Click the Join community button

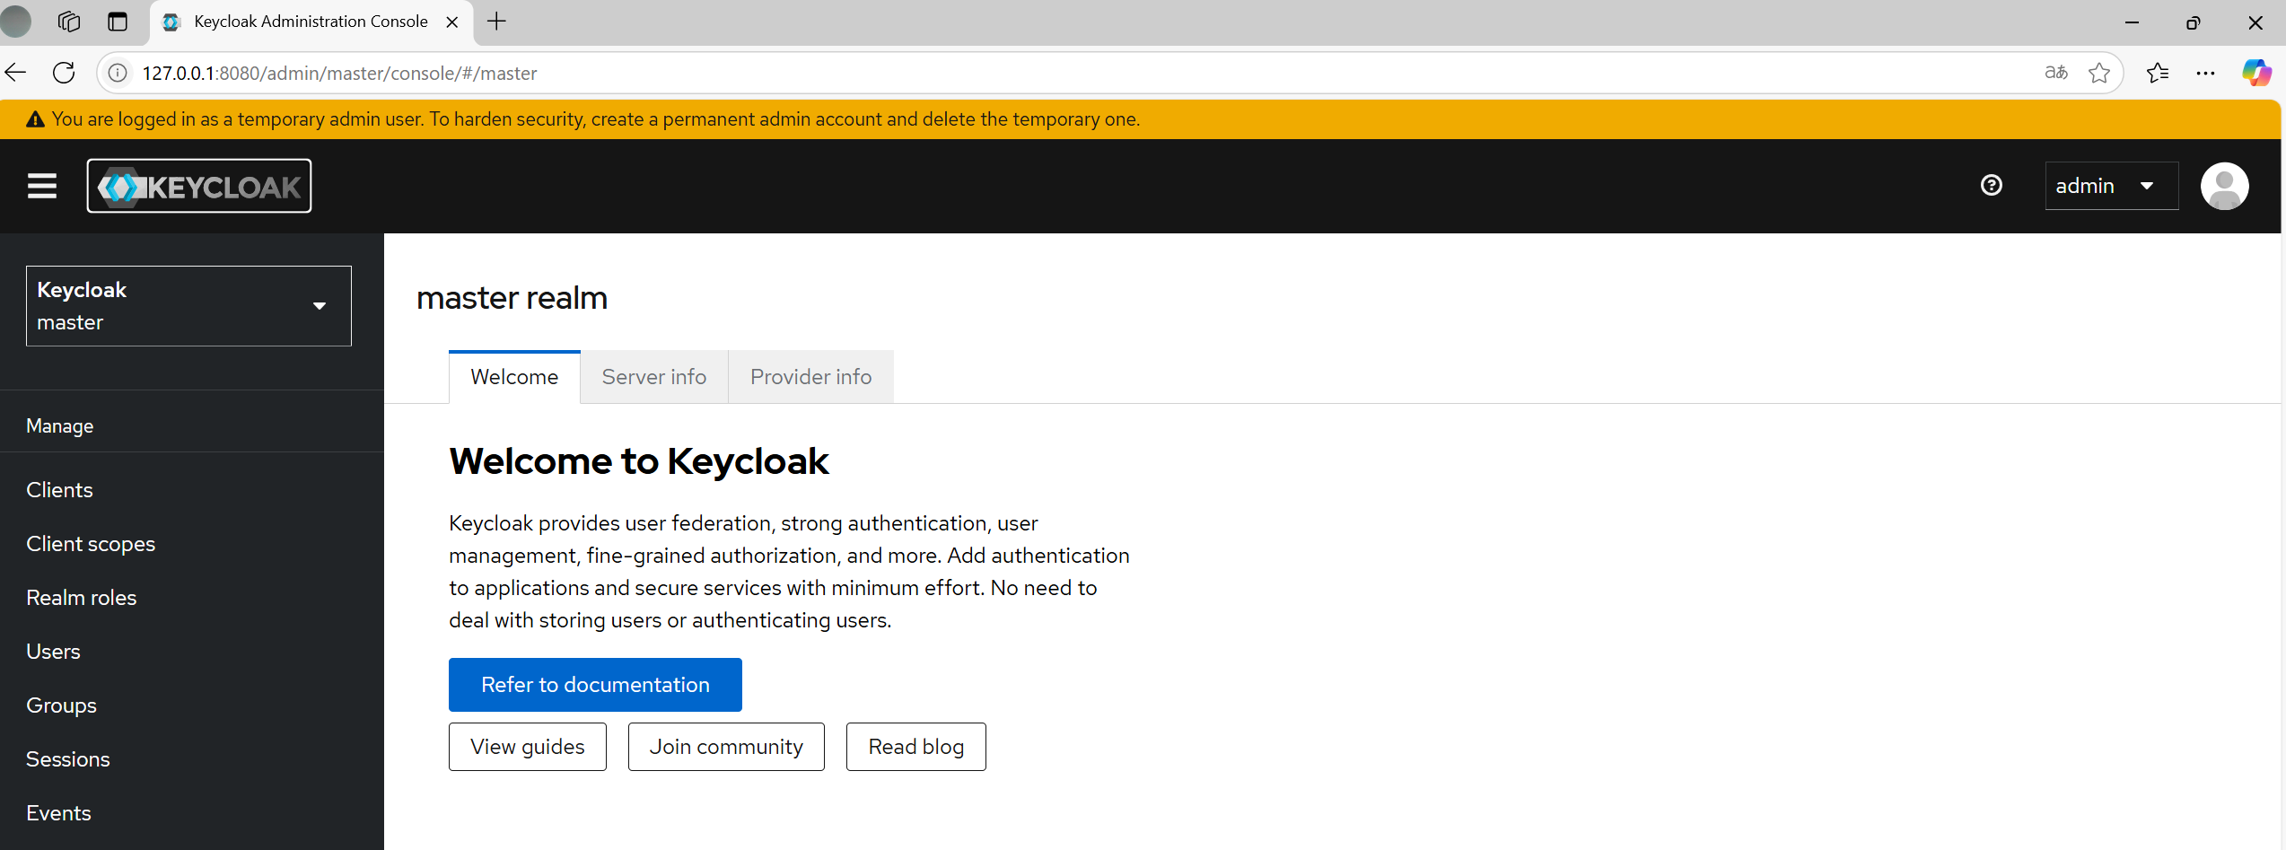tap(726, 747)
